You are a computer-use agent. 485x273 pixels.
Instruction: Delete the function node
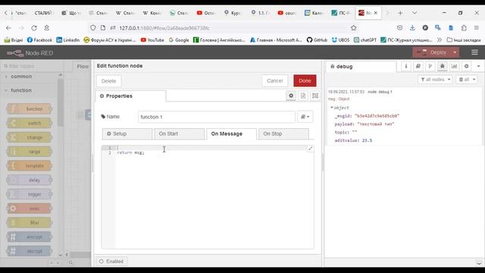click(x=108, y=81)
